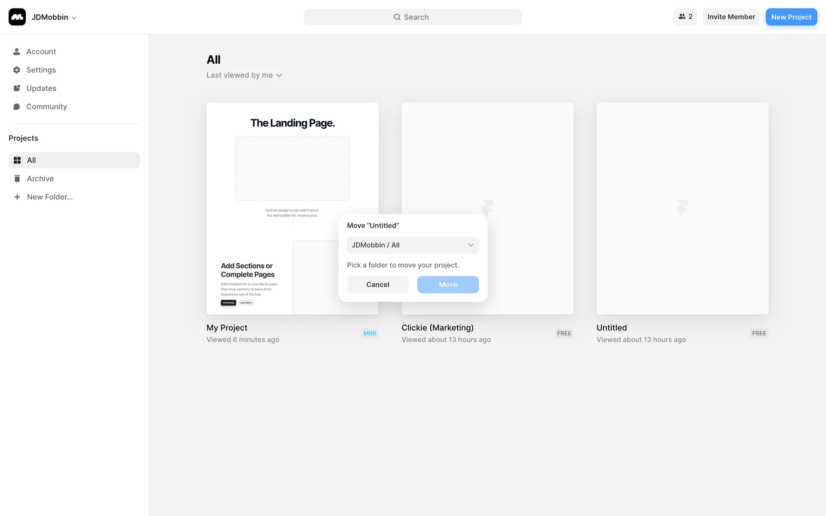Open the Archive folder
Image resolution: width=826 pixels, height=516 pixels.
[x=40, y=178]
